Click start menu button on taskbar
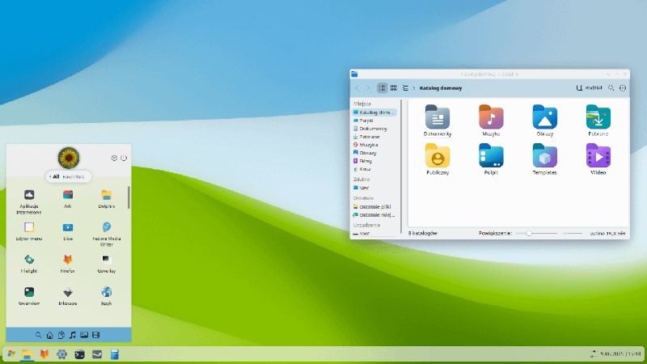 pos(11,354)
